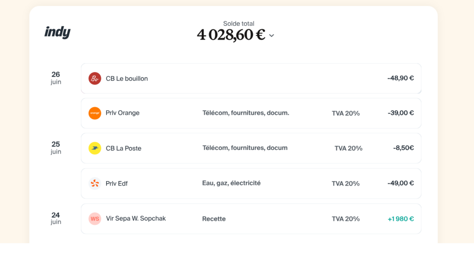Click TVA 20% on Prlv Orange row

346,113
